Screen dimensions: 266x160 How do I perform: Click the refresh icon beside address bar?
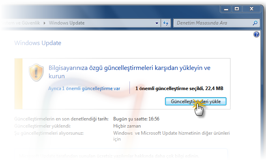[166, 23]
